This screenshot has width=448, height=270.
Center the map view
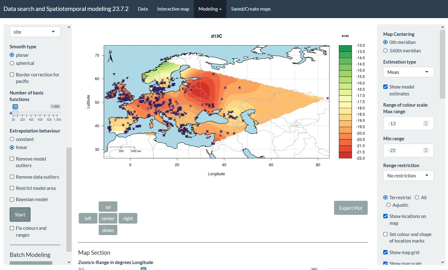[108, 218]
